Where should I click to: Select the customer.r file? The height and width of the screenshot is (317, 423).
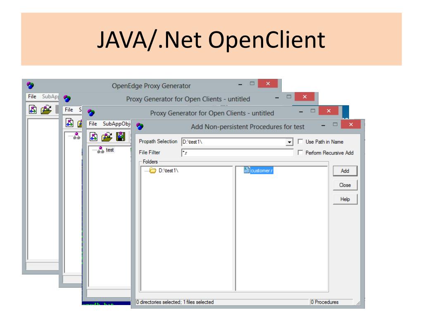click(x=261, y=170)
